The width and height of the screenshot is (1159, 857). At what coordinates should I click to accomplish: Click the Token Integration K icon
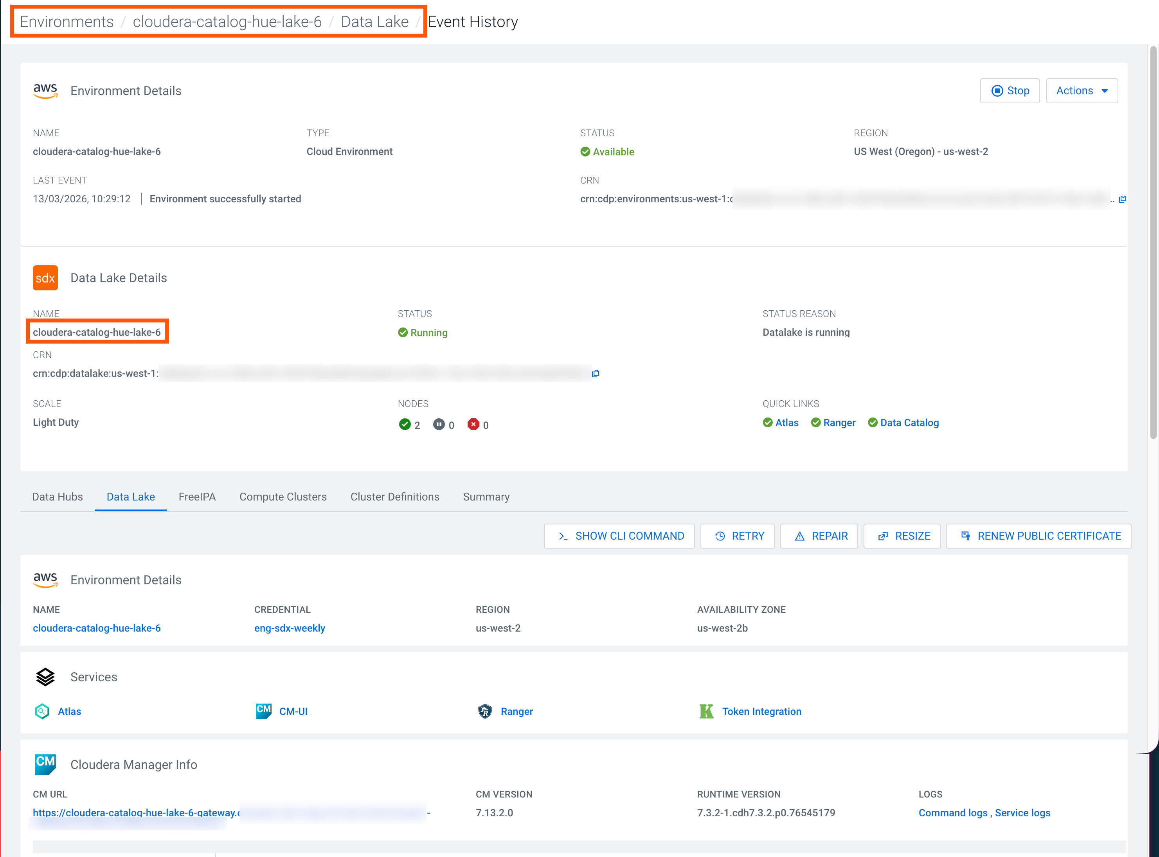(x=706, y=711)
